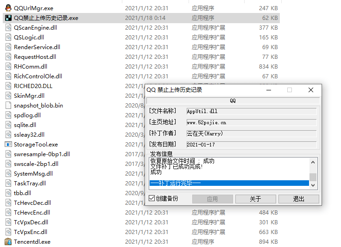Select the SystemMsg.dll file row
The height and width of the screenshot is (247, 341).
[x=33, y=173]
